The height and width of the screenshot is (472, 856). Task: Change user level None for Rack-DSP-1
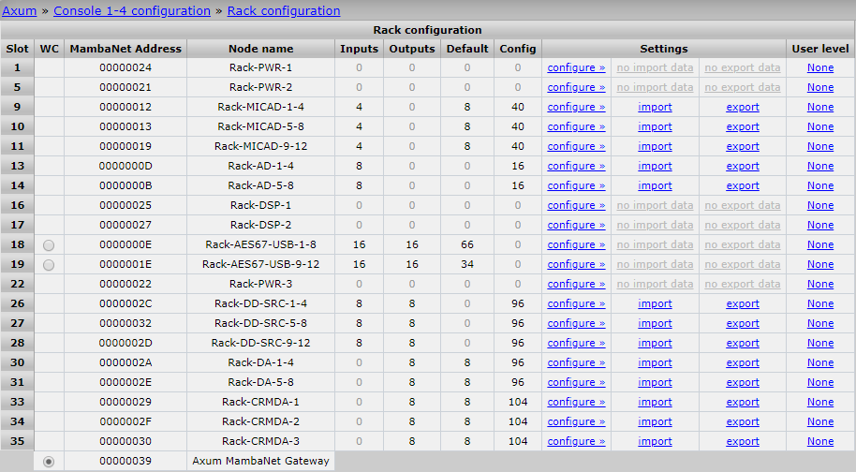point(820,205)
